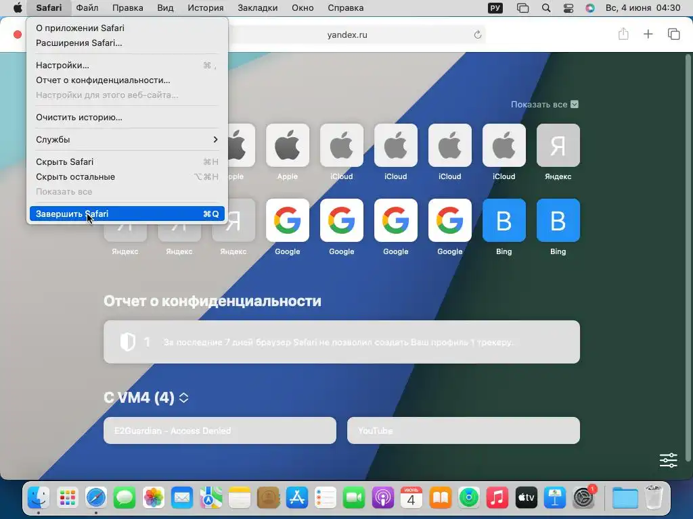Open the privacy report tracker card
This screenshot has height=519, width=693.
[342, 342]
